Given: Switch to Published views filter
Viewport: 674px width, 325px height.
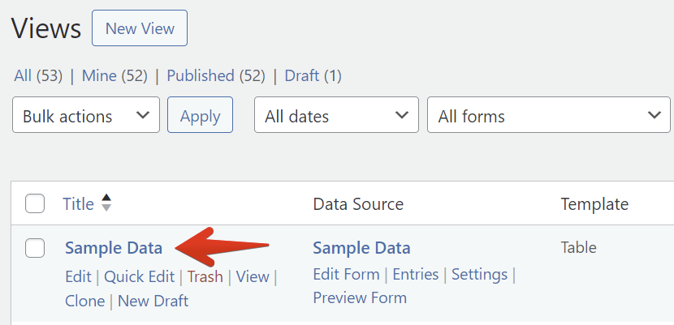Looking at the screenshot, I should click(201, 75).
